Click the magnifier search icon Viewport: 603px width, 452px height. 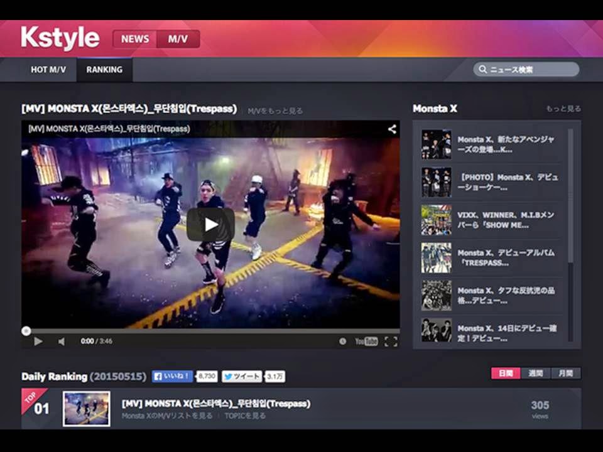coord(482,69)
